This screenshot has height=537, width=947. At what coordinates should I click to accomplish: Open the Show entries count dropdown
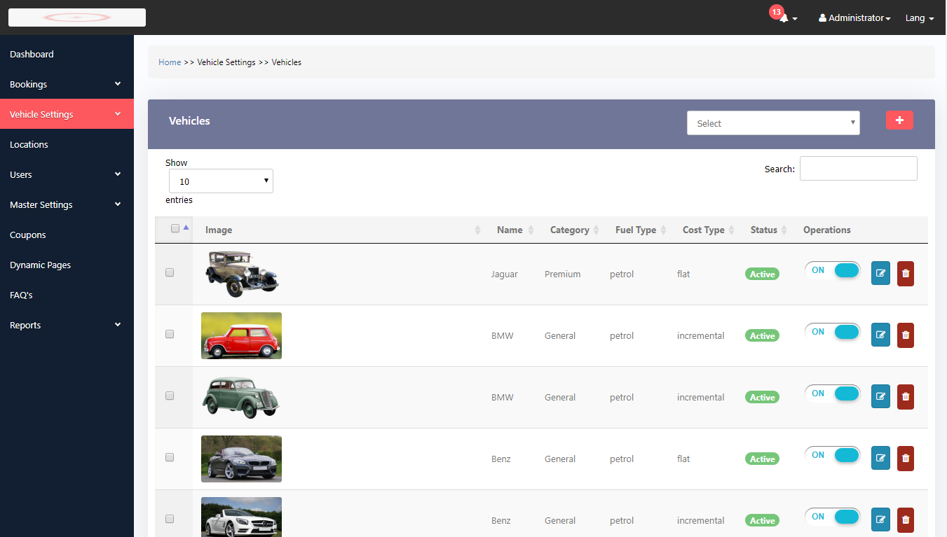[x=221, y=181]
